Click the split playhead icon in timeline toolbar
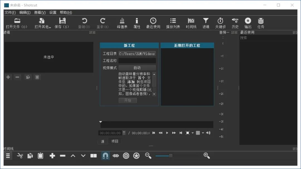 (x=93, y=156)
